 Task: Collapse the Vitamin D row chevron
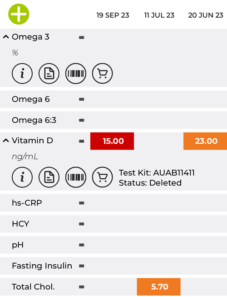pos(6,141)
